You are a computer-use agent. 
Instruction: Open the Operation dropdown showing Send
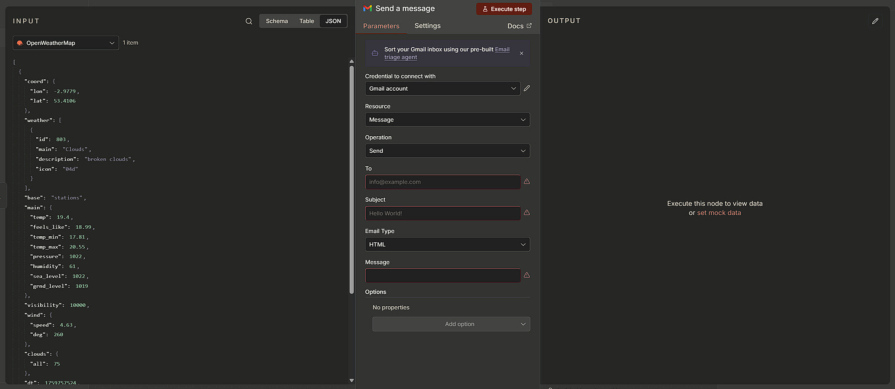[x=447, y=150]
